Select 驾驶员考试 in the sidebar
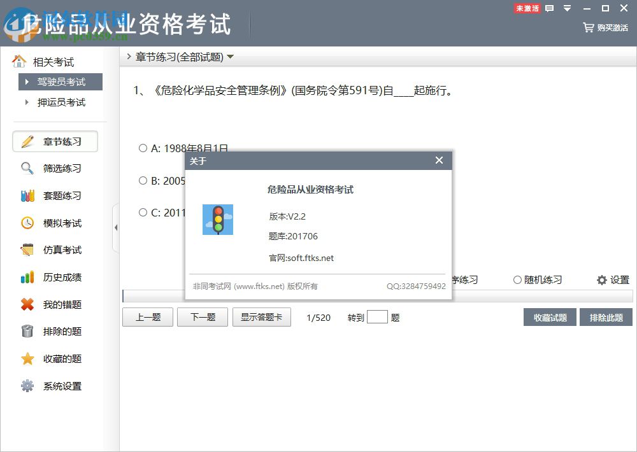 (61, 81)
